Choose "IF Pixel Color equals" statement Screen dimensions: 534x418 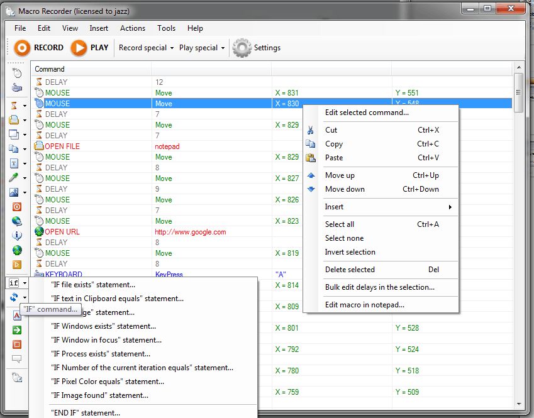point(108,382)
